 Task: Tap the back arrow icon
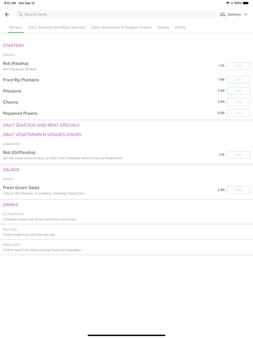7,14
